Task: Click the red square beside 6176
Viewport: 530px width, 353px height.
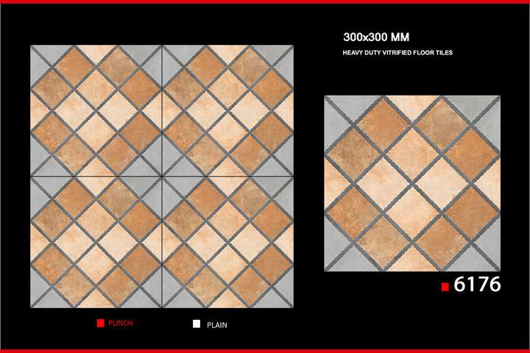Action: (x=445, y=287)
